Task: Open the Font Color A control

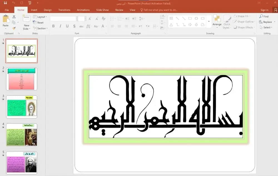Action: coord(103,26)
